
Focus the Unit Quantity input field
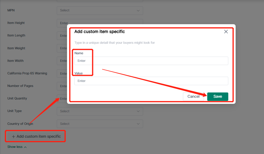point(62,99)
